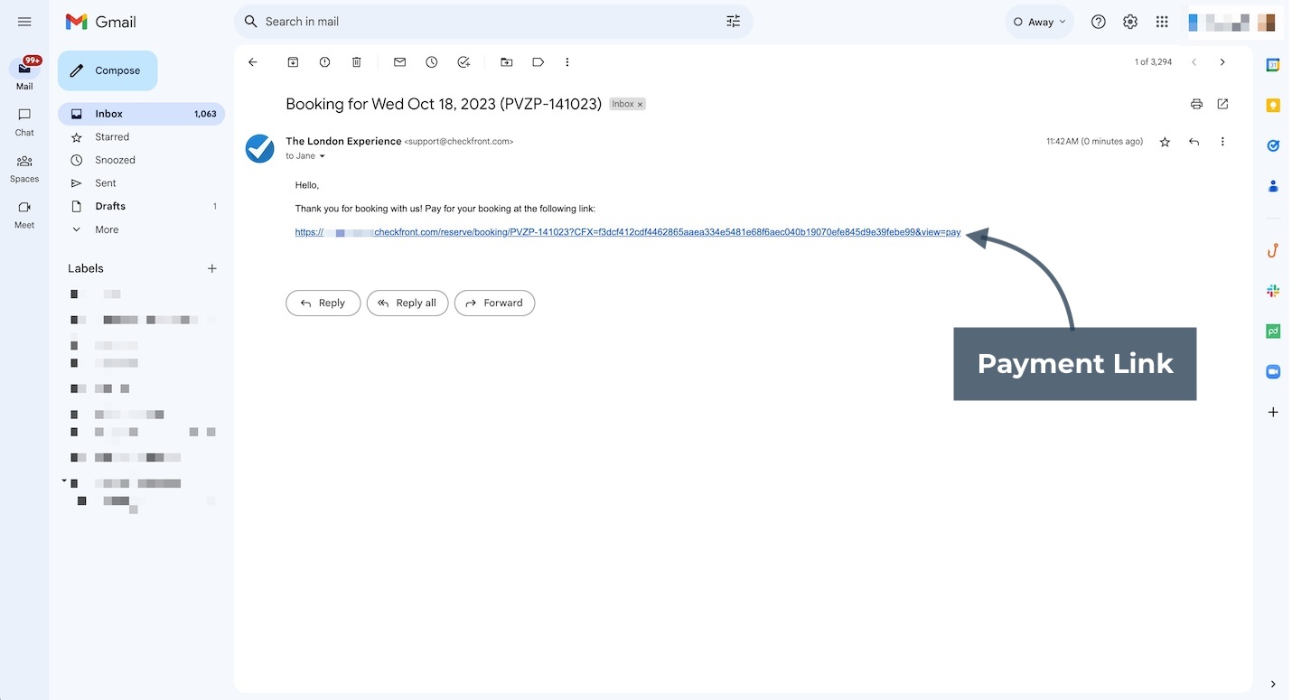Viewport: 1292px width, 700px height.
Task: Star this message
Action: [1165, 142]
